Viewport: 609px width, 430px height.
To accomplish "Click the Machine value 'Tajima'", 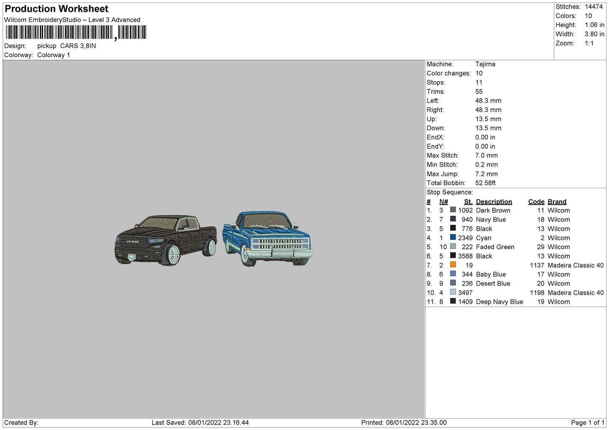I will pos(485,64).
